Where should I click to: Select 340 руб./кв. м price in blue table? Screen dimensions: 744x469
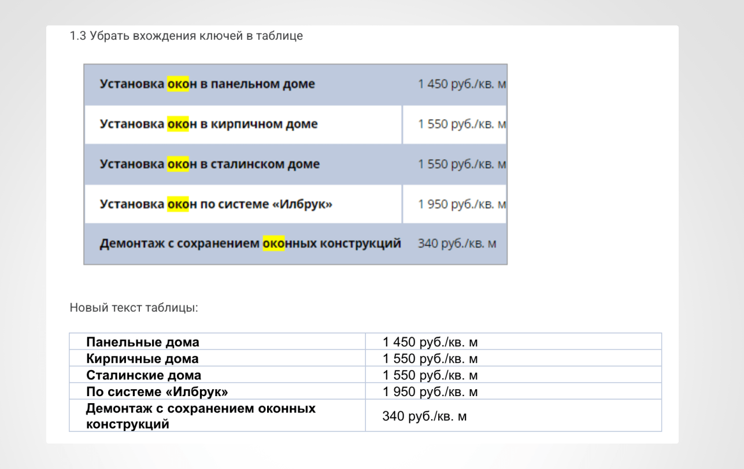(x=457, y=244)
